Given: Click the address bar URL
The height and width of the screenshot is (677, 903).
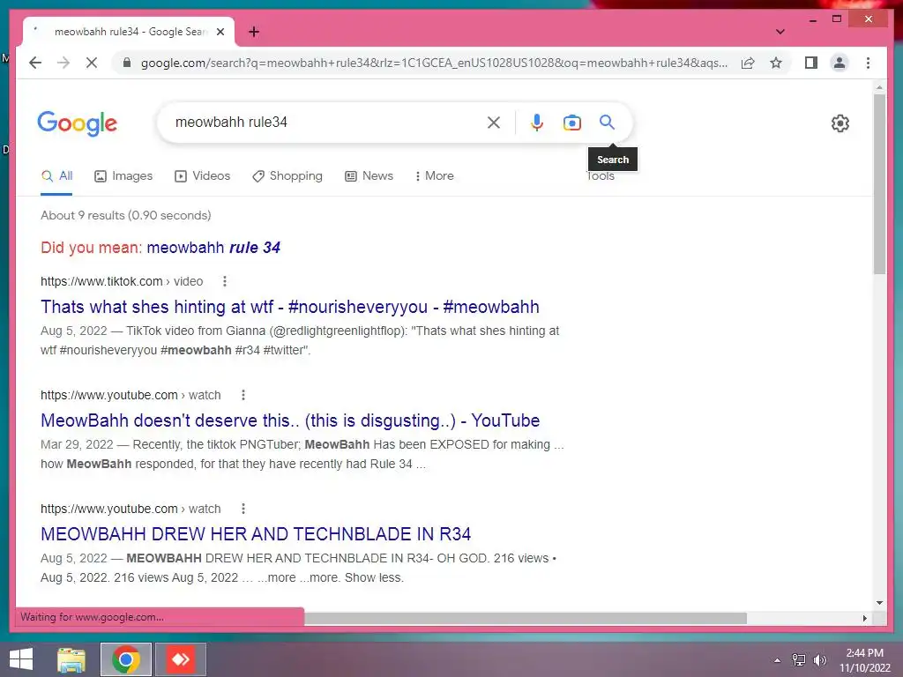Looking at the screenshot, I should tap(434, 63).
